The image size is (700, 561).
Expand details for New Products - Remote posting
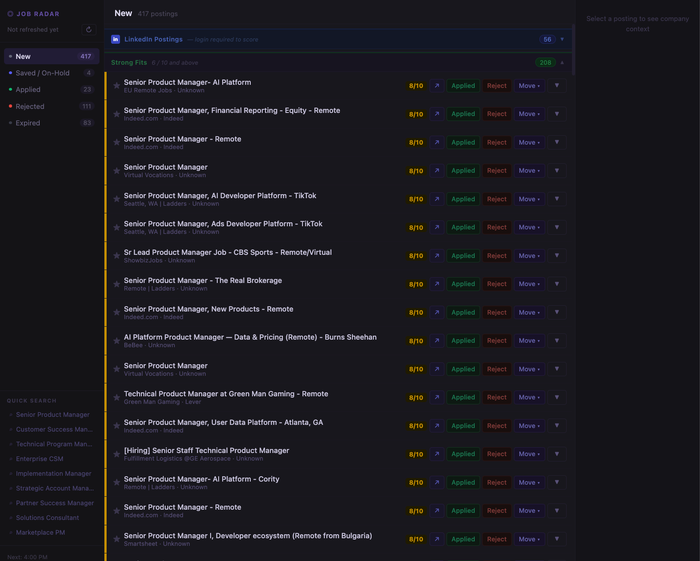click(x=557, y=312)
